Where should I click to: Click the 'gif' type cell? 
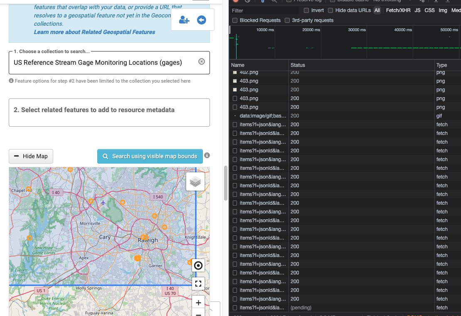tap(439, 116)
